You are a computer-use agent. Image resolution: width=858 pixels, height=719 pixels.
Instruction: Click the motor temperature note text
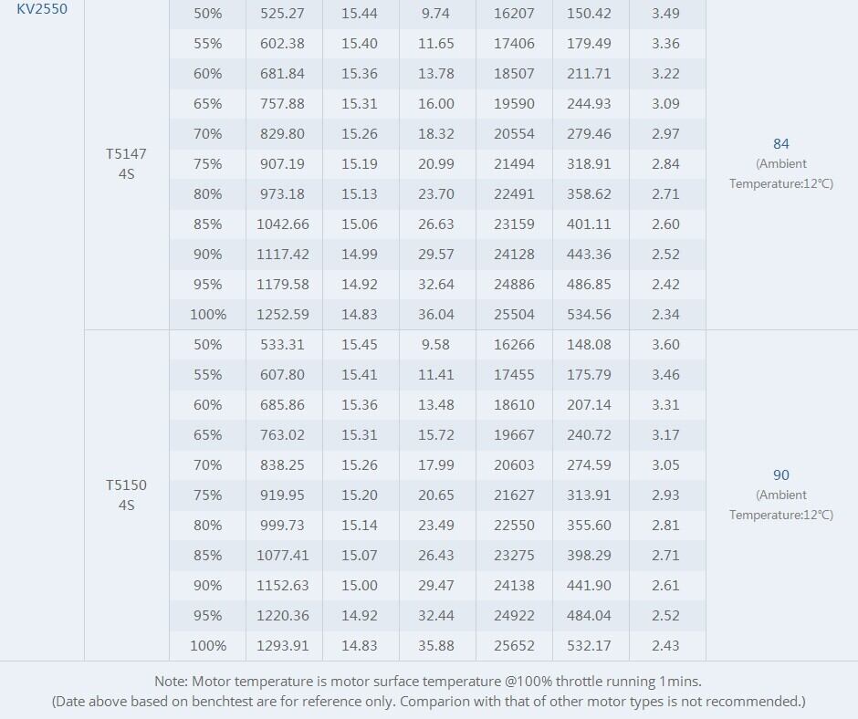428,682
